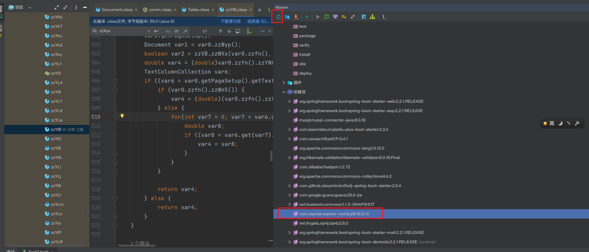Clear the zzXyu search text

coord(149,31)
